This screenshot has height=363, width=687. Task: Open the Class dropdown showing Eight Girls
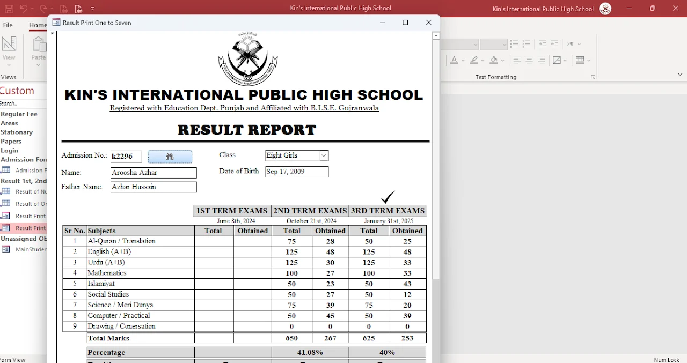[324, 155]
